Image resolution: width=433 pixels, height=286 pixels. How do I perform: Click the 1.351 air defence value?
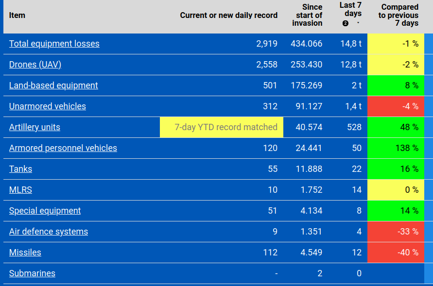(x=311, y=232)
